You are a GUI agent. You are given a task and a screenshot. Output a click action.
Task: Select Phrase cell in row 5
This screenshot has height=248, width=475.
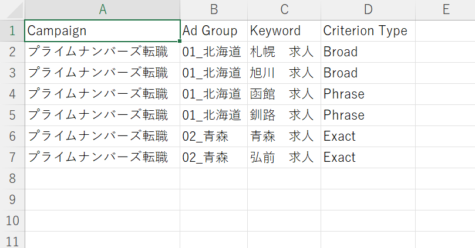[368, 115]
